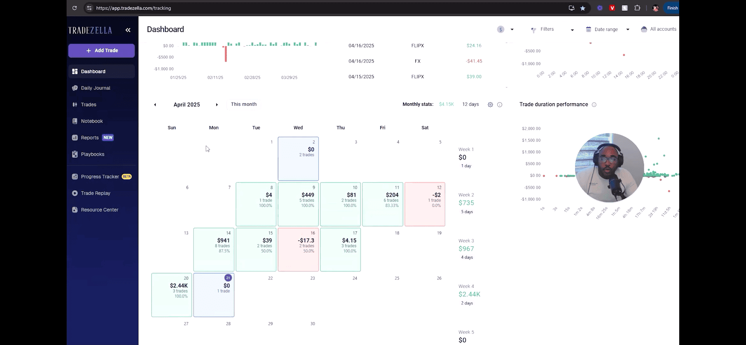Image resolution: width=746 pixels, height=345 pixels.
Task: Open the currency display dropdown
Action: 505,30
